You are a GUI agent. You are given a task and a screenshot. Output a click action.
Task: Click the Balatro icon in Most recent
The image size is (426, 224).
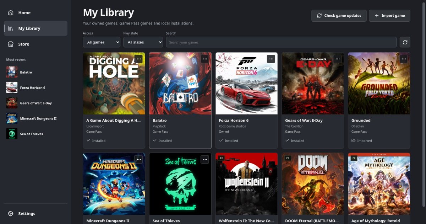pos(12,72)
